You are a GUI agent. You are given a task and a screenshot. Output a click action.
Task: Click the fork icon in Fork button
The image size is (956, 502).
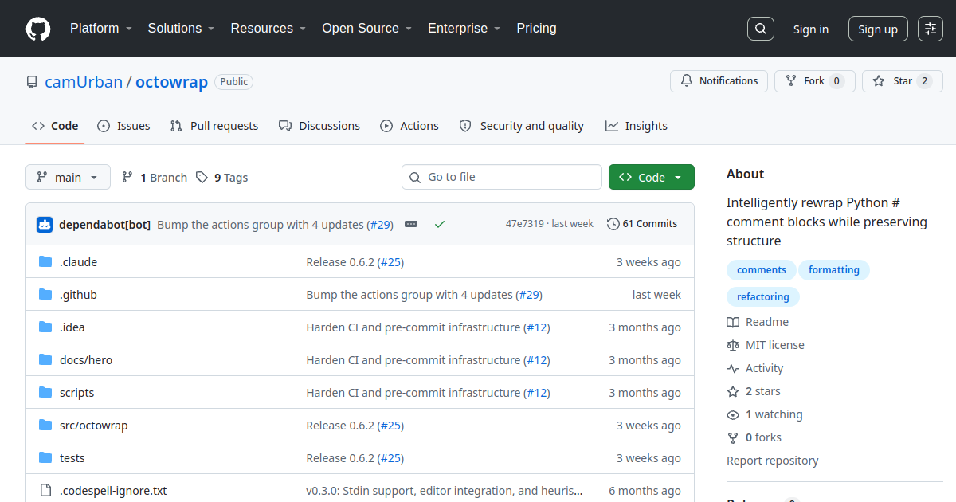click(791, 81)
